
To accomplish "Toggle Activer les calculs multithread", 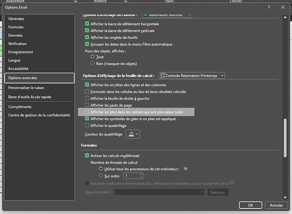I will pos(87,155).
